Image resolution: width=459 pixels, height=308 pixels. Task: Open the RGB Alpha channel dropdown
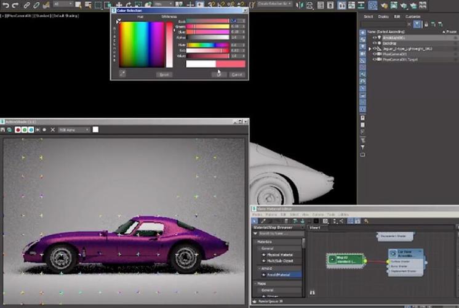(x=74, y=130)
